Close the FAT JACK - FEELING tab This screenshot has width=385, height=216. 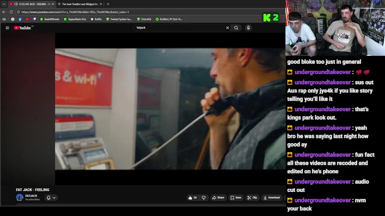[x=53, y=4]
